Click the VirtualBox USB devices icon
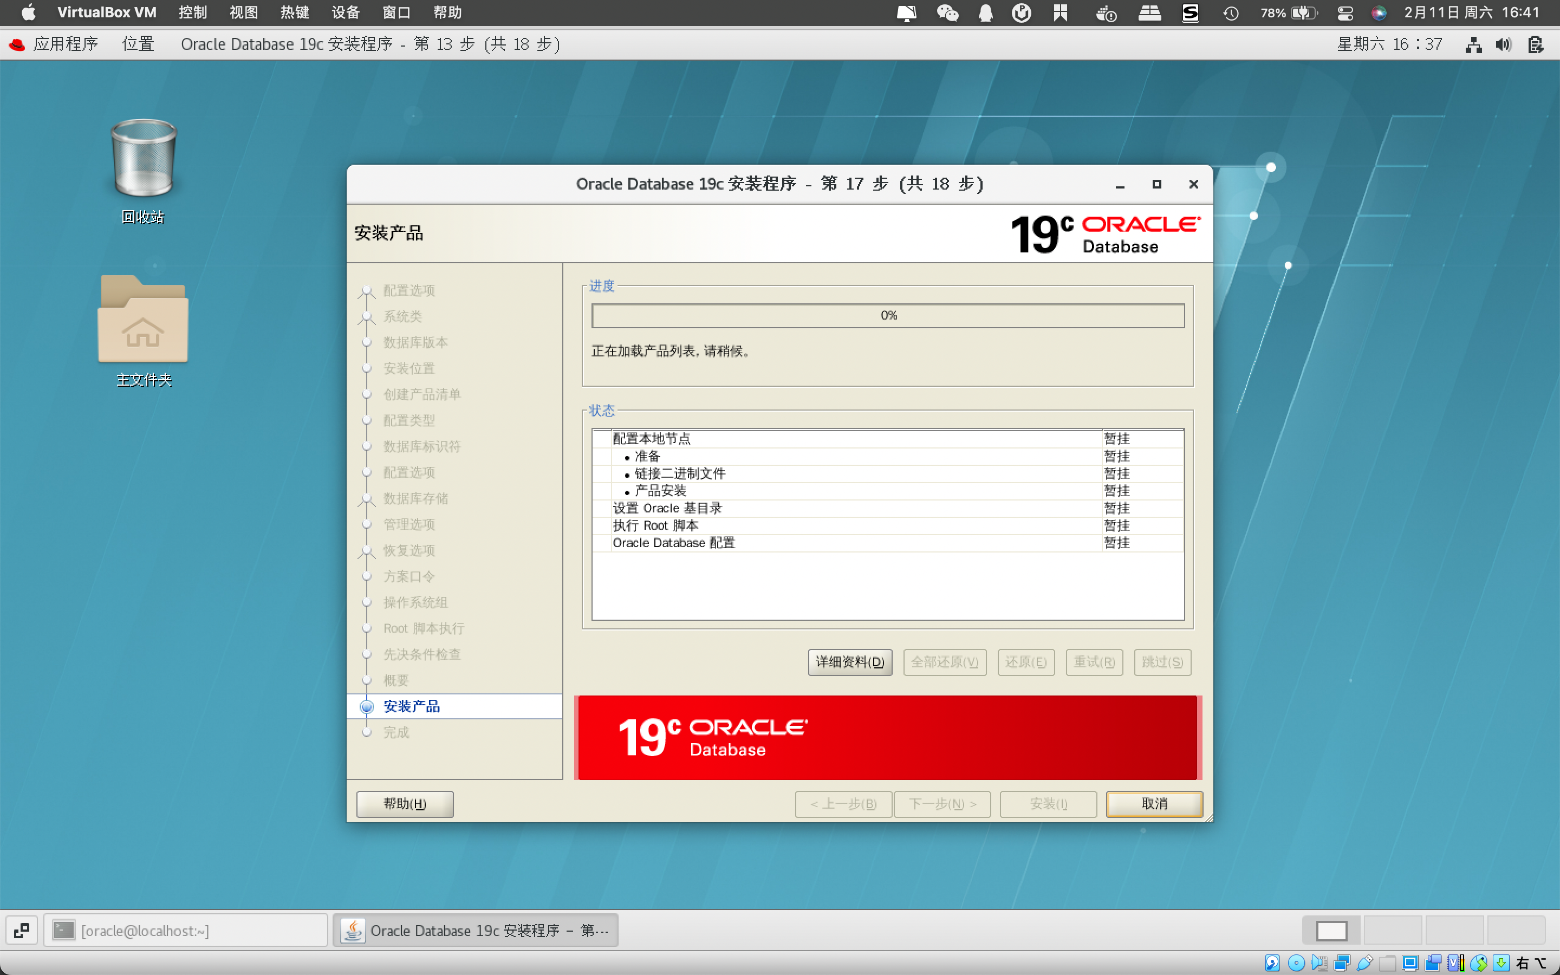Viewport: 1560px width, 975px height. pyautogui.click(x=1364, y=963)
